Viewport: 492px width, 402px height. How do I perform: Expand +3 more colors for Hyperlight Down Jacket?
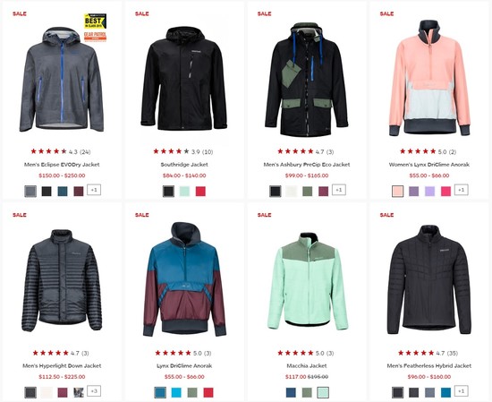[x=94, y=391]
